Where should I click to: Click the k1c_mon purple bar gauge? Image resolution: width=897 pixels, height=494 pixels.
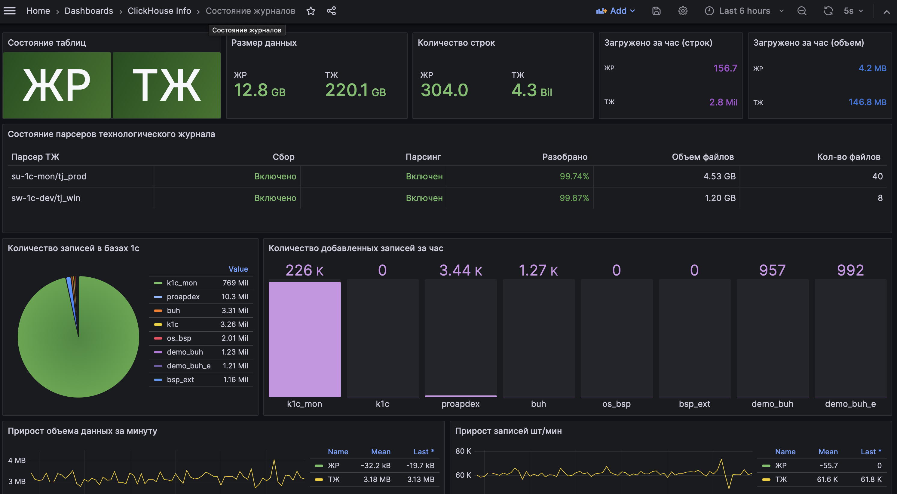click(304, 339)
